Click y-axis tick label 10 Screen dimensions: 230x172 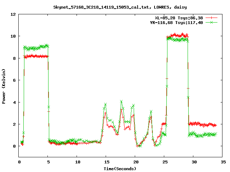pyautogui.click(x=13, y=36)
